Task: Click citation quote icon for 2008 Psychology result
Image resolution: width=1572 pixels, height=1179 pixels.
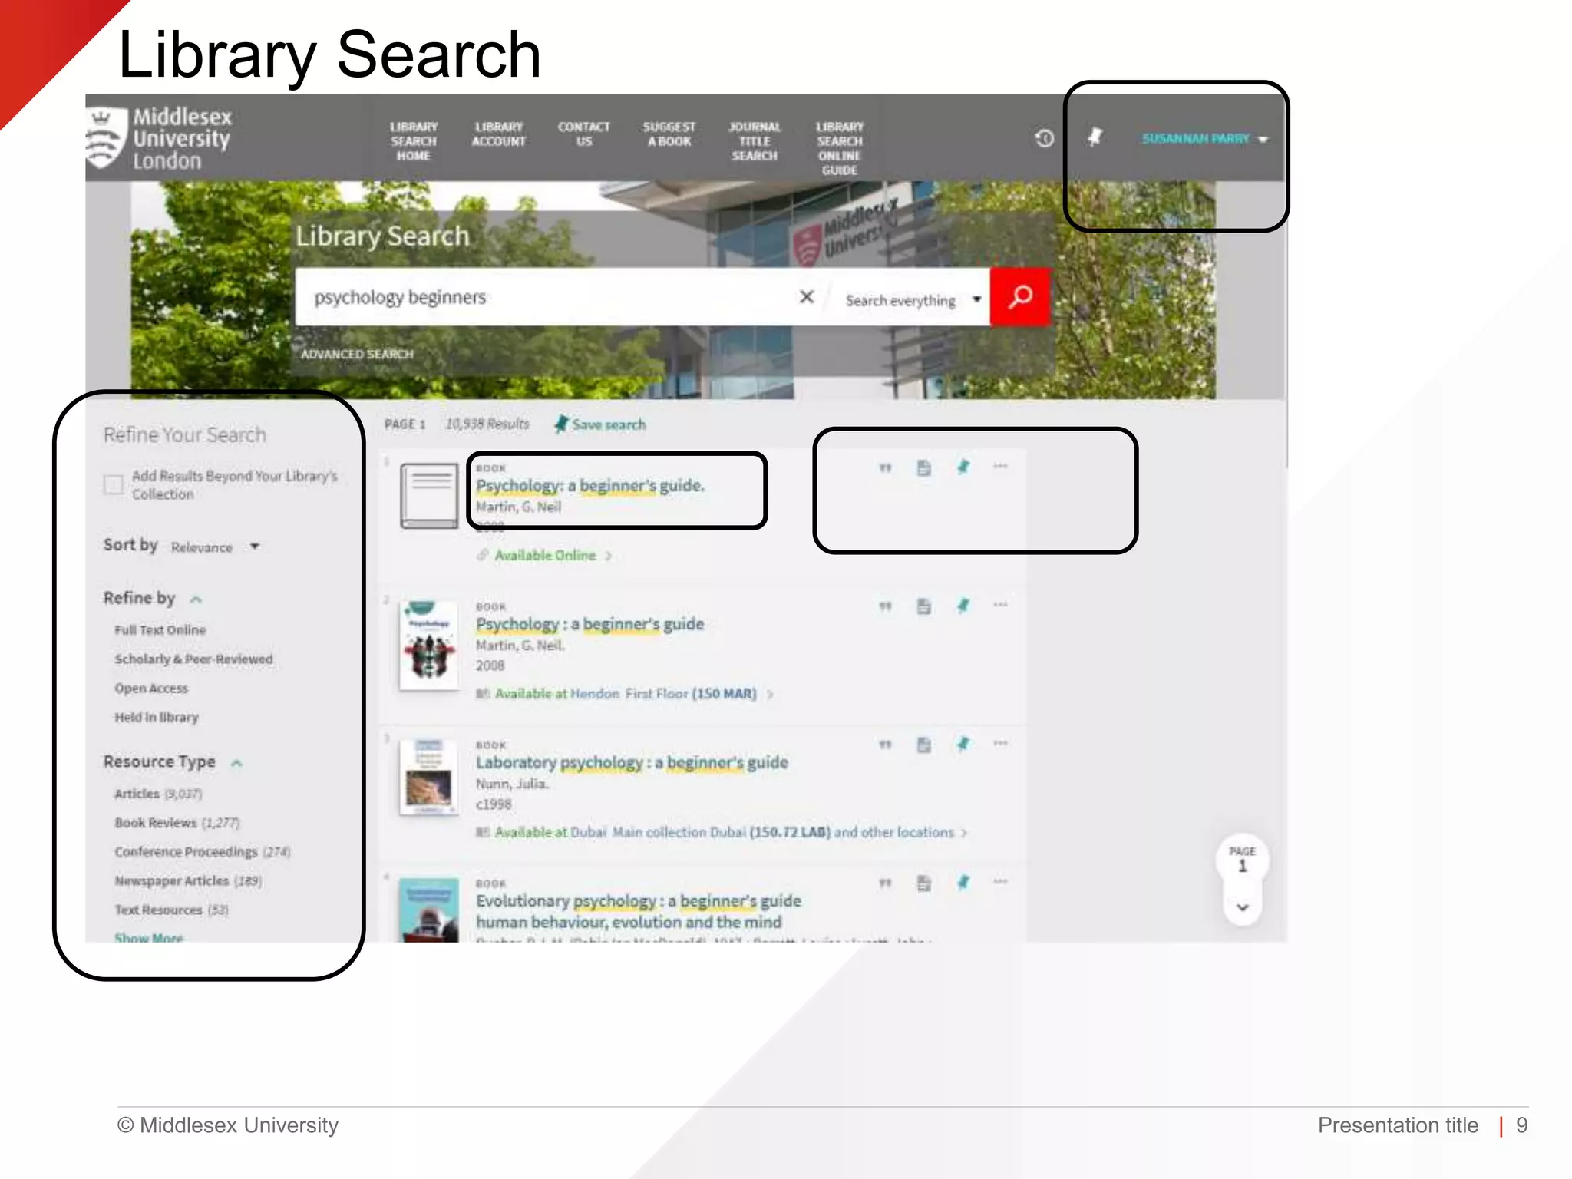Action: pyautogui.click(x=885, y=606)
